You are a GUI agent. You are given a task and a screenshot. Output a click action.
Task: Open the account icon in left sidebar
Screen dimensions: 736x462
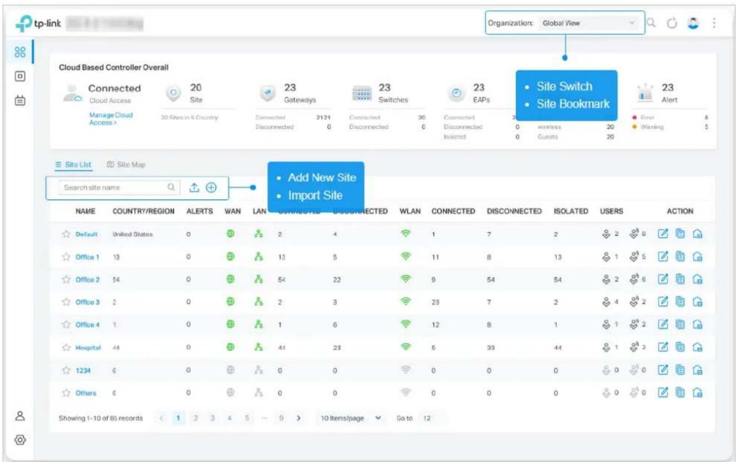(x=21, y=416)
